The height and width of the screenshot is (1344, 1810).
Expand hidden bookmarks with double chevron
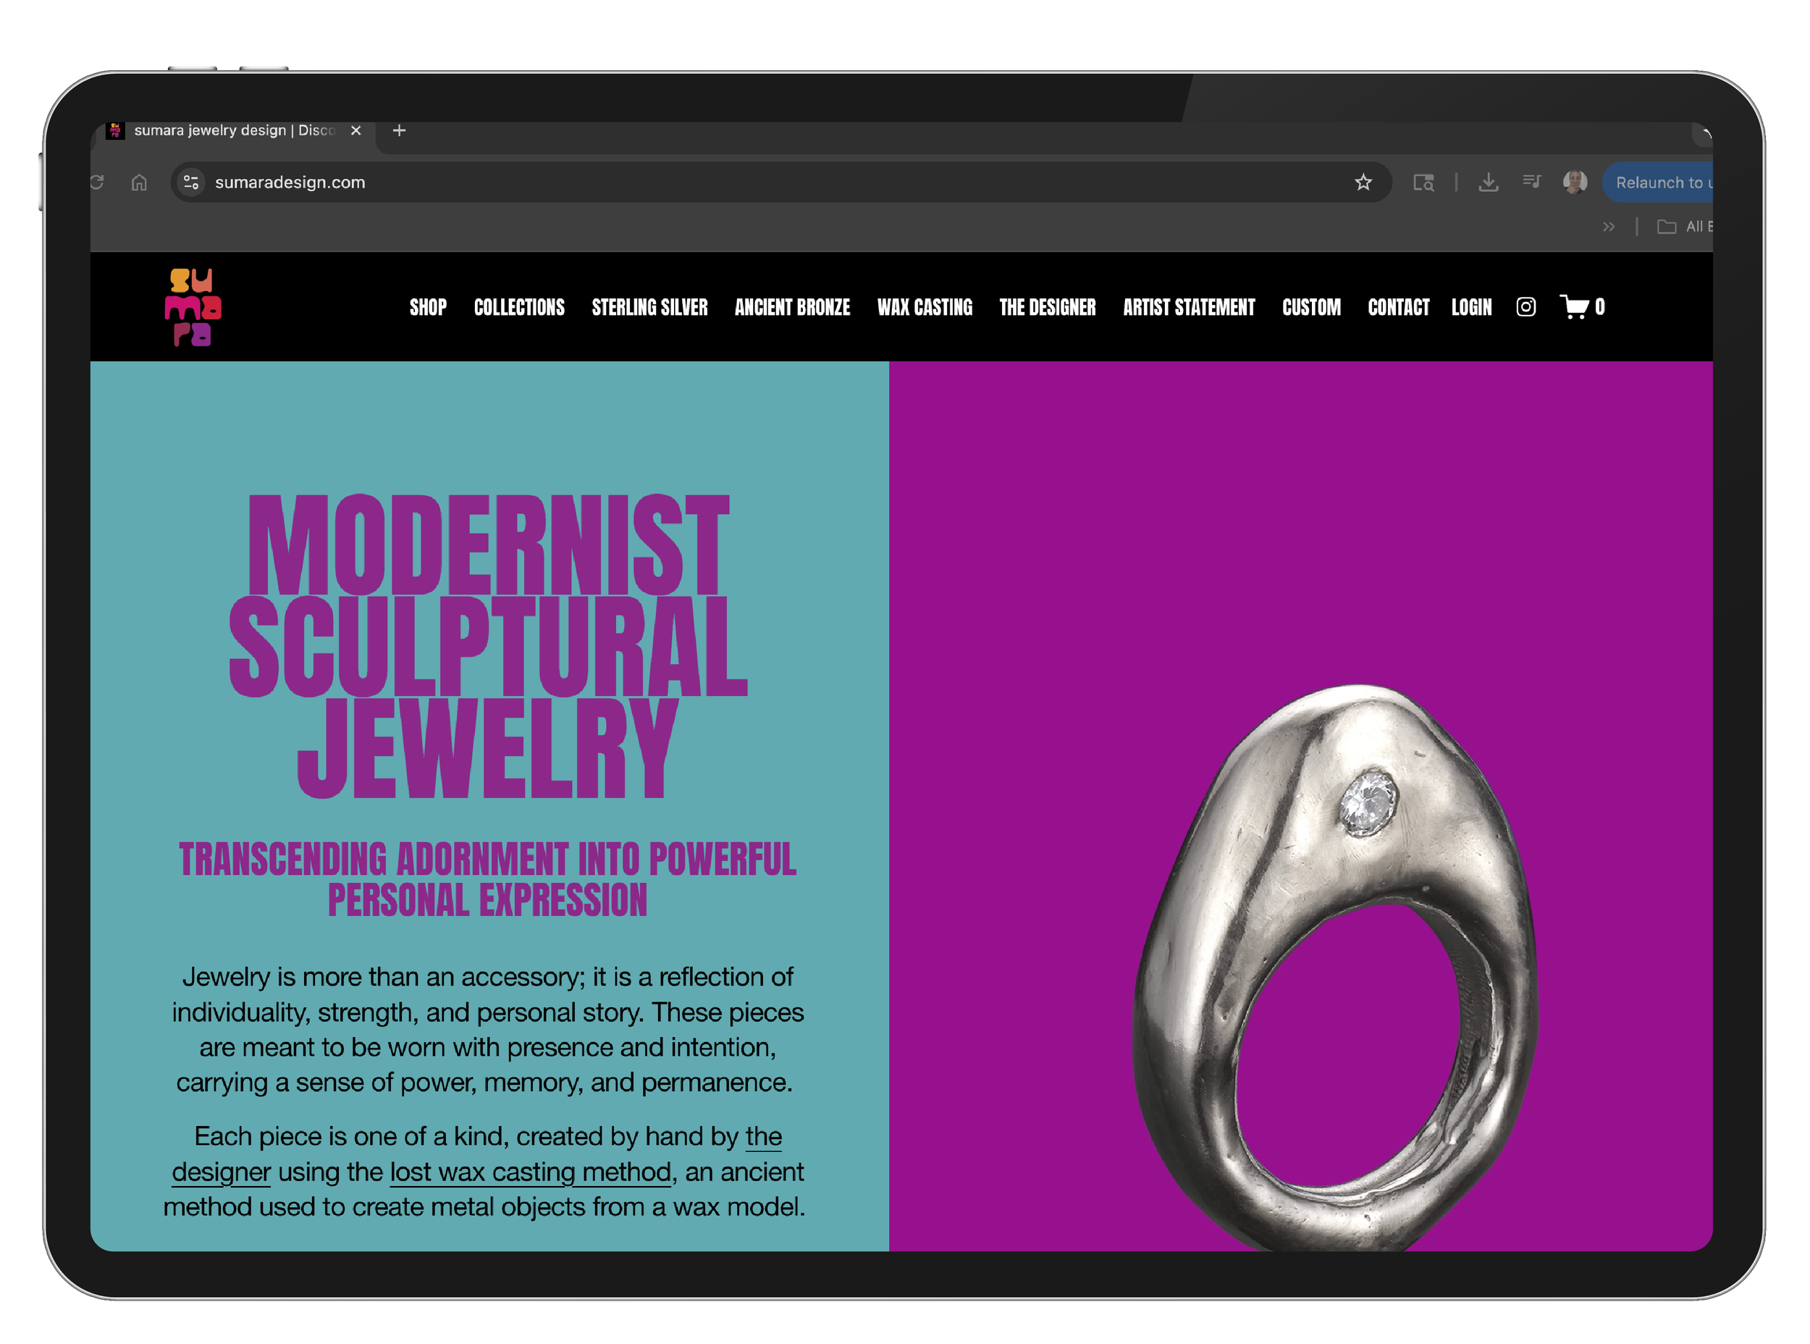(x=1607, y=227)
